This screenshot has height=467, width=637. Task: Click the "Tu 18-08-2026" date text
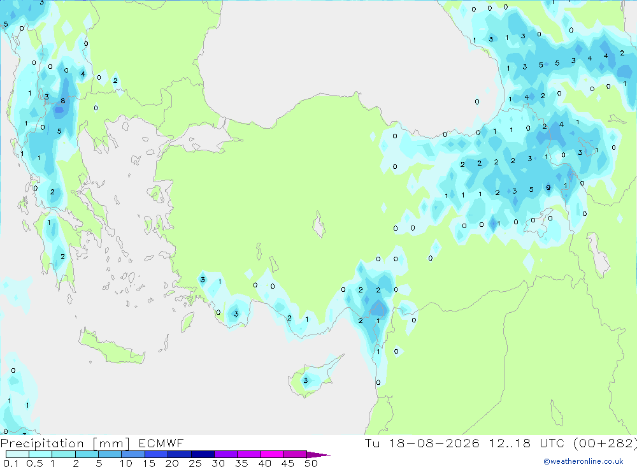422,443
